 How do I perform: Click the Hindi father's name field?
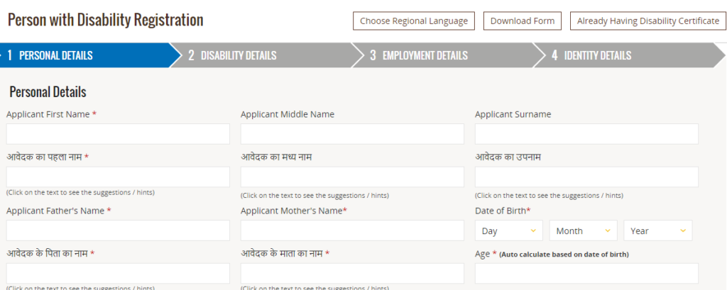[x=118, y=273]
